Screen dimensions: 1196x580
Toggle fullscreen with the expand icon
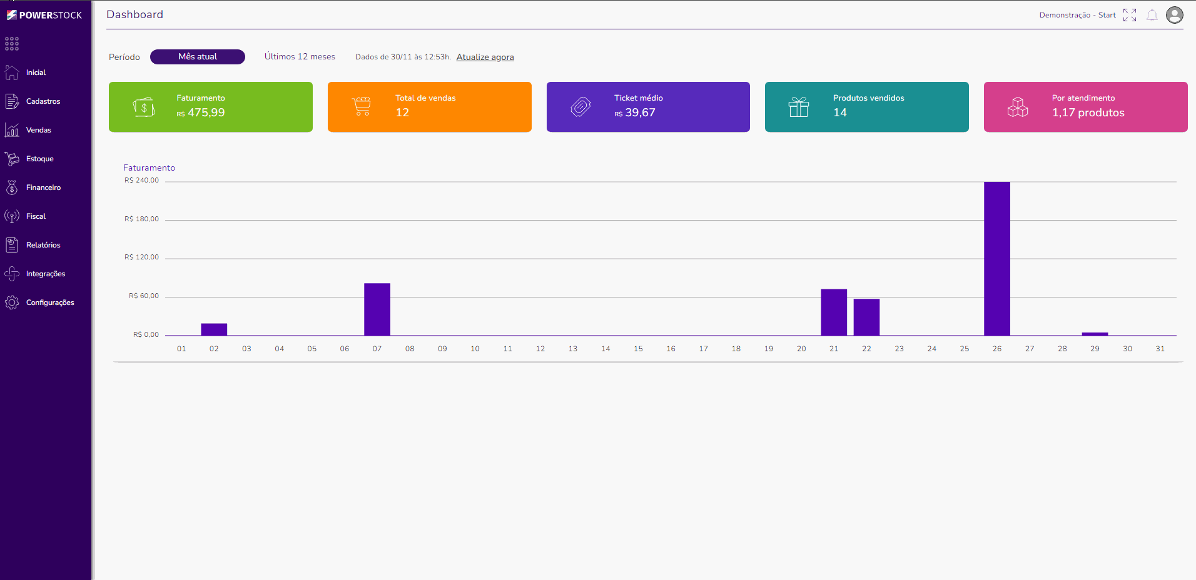pos(1130,15)
